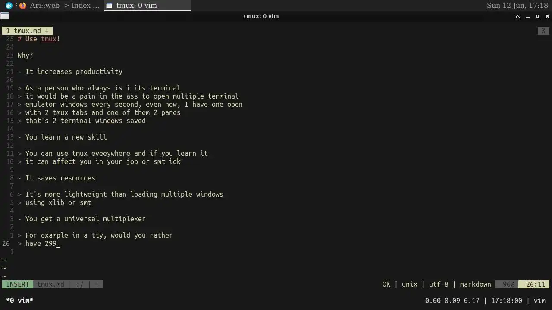
Task: Click 'vim' at the right of the tmux status
Action: click(x=539, y=301)
